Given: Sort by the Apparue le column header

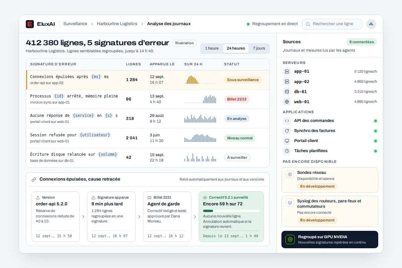Looking at the screenshot, I should point(162,64).
